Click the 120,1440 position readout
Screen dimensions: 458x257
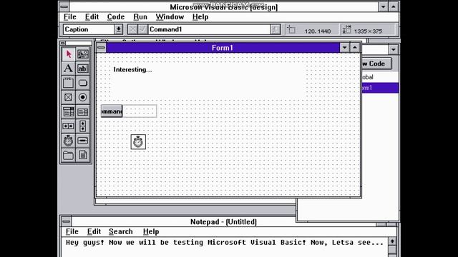point(318,31)
